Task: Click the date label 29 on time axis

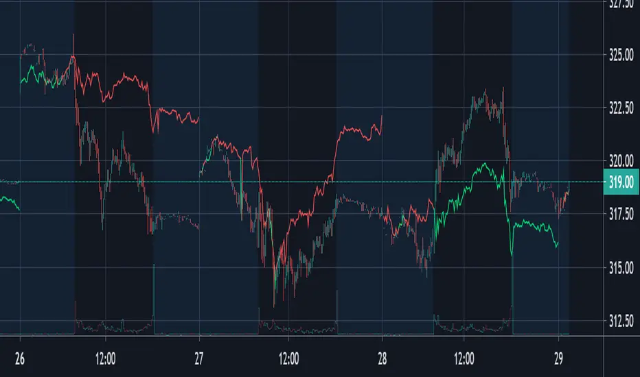Action: pyautogui.click(x=558, y=359)
